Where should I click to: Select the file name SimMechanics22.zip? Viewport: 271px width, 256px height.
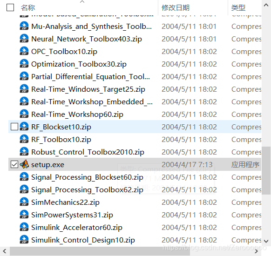coord(65,202)
